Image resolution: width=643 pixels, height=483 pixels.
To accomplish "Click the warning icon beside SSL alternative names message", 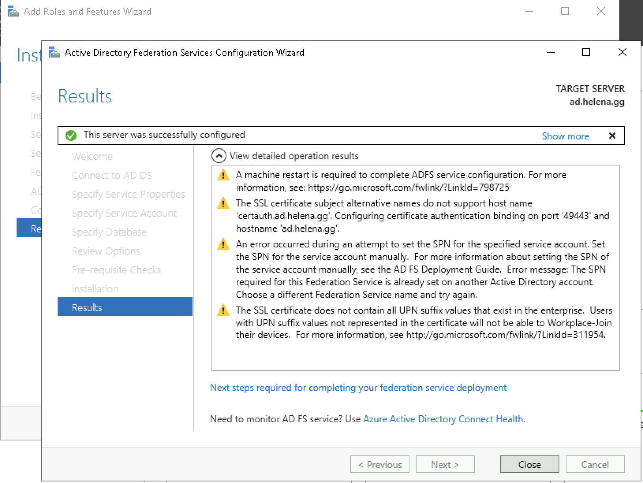I will 223,204.
